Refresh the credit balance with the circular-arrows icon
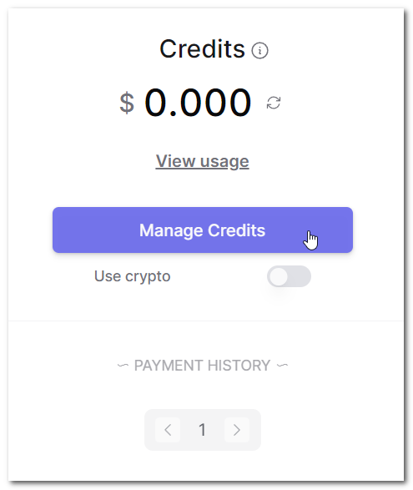Screen dimensions: 413x490 click(x=274, y=103)
